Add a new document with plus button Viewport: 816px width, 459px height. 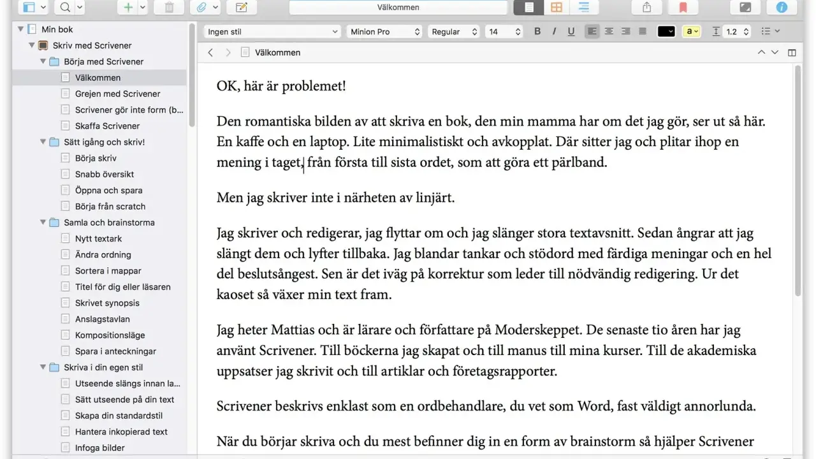[128, 7]
